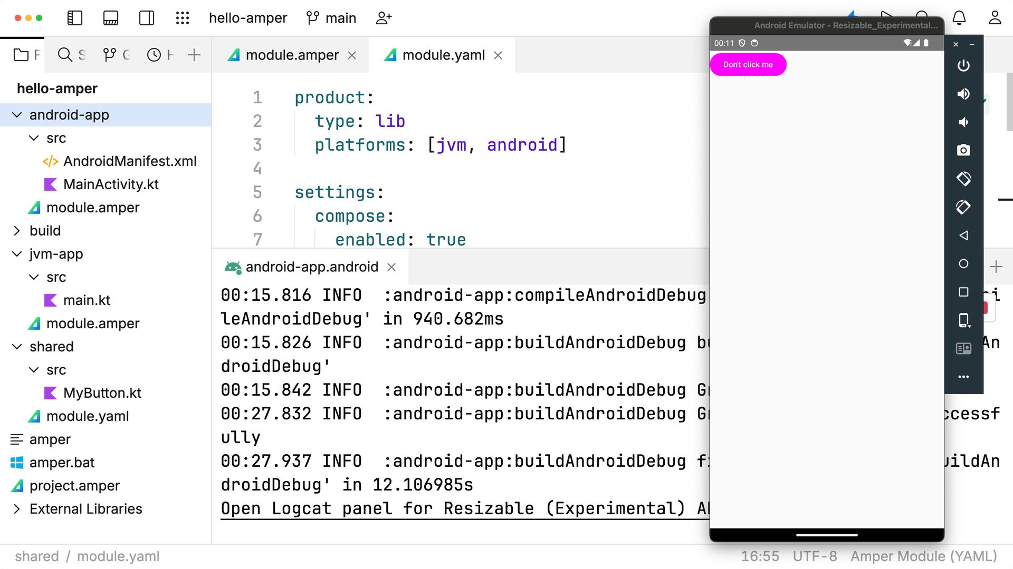Image resolution: width=1013 pixels, height=569 pixels.
Task: Rotate emulator left
Action: click(963, 179)
